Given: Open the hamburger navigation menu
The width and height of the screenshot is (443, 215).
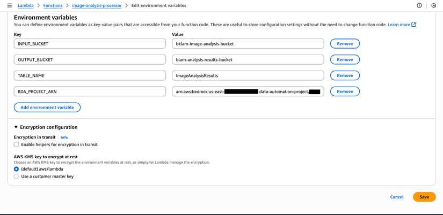Looking at the screenshot, I should [9, 5].
